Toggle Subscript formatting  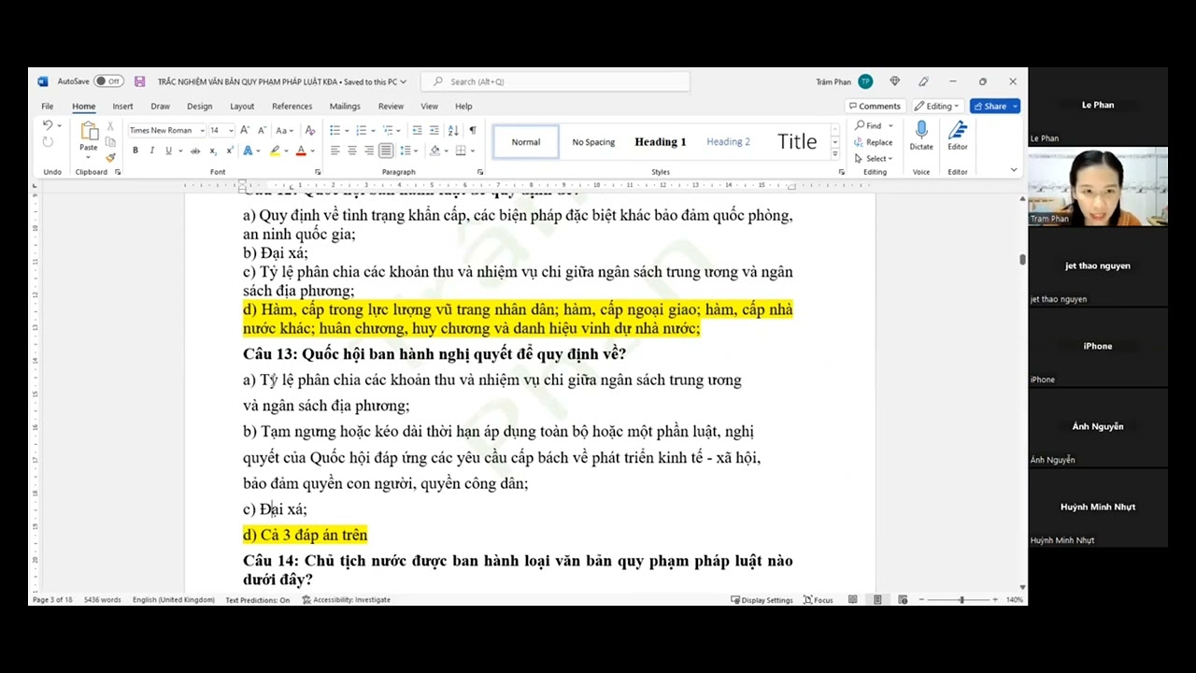tap(213, 150)
